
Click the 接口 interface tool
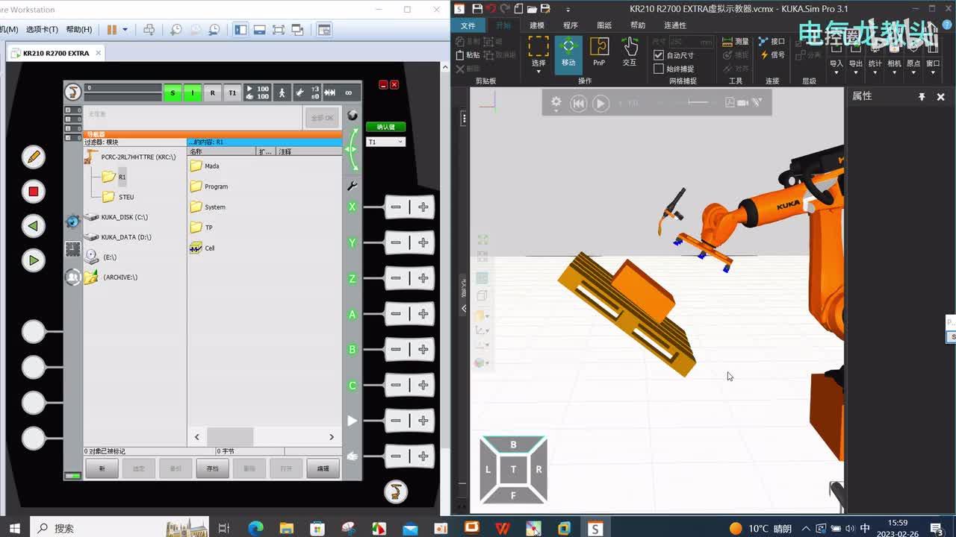[772, 42]
